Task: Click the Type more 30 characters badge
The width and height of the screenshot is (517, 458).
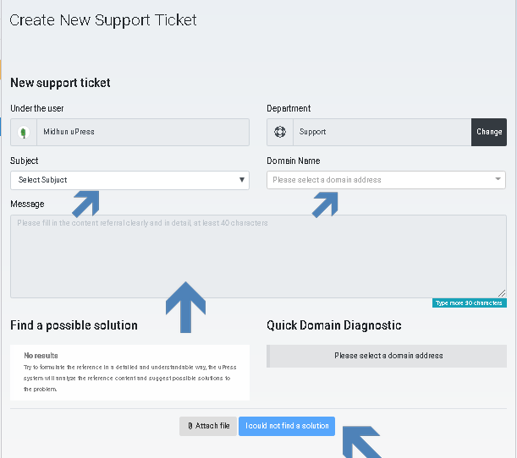Action: coord(469,303)
